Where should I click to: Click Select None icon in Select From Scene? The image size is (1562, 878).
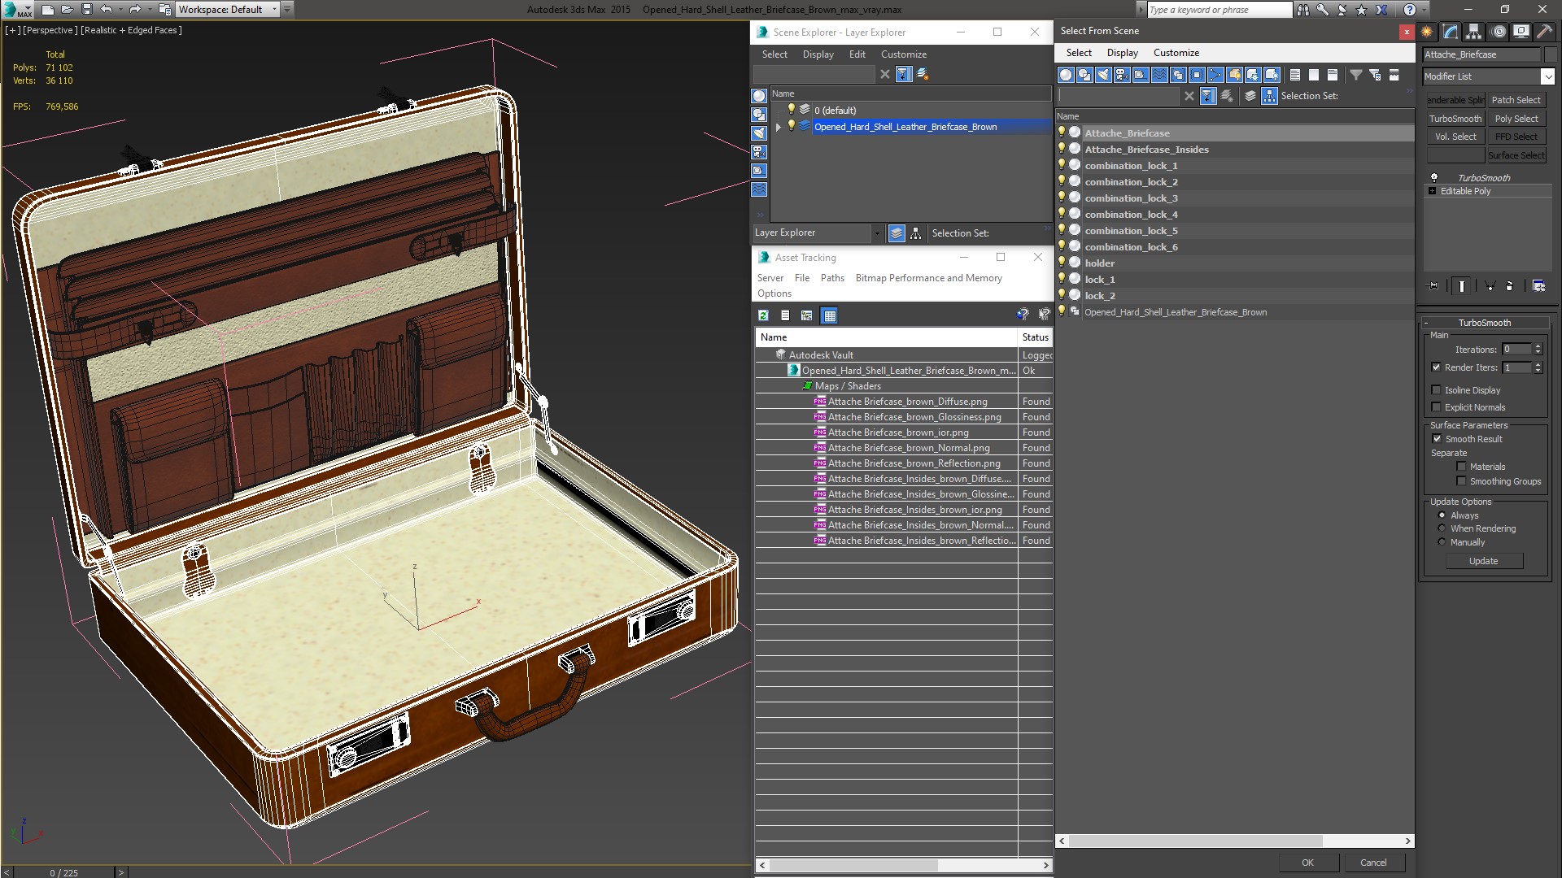click(1314, 75)
